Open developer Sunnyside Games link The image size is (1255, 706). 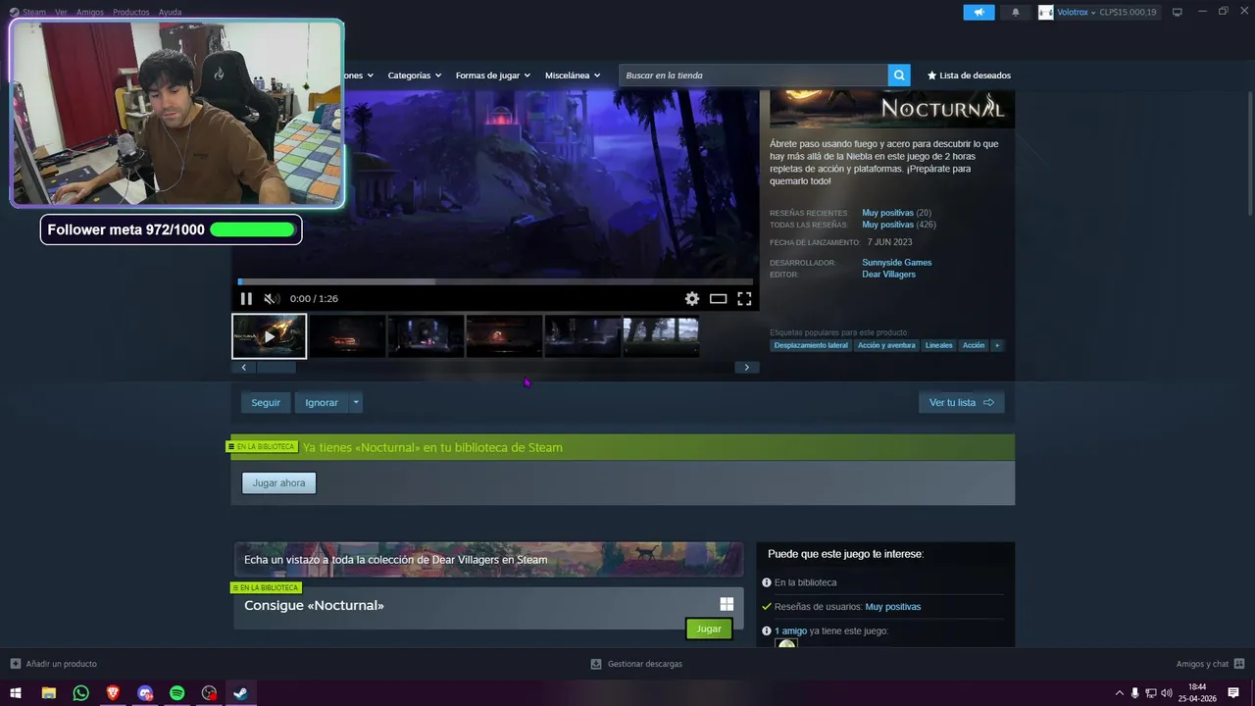897,263
